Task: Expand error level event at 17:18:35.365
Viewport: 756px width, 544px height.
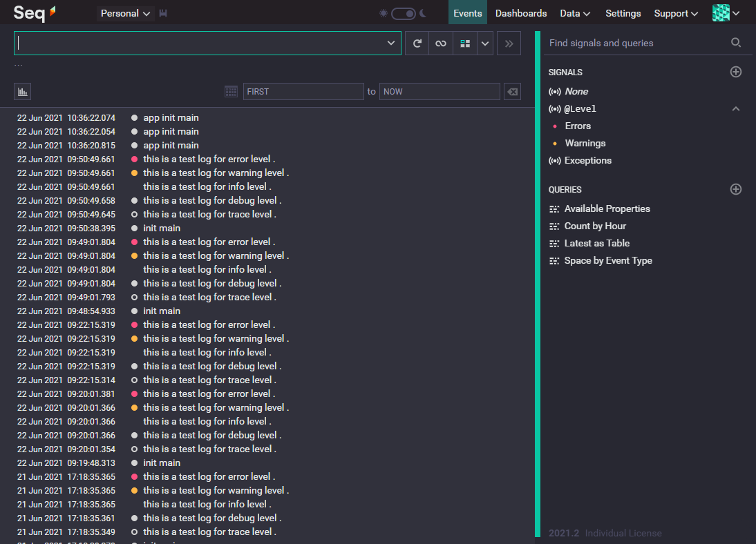Action: coord(209,477)
